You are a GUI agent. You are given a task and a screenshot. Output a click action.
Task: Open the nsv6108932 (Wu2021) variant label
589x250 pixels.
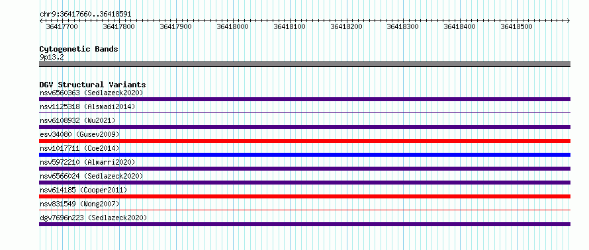(77, 120)
